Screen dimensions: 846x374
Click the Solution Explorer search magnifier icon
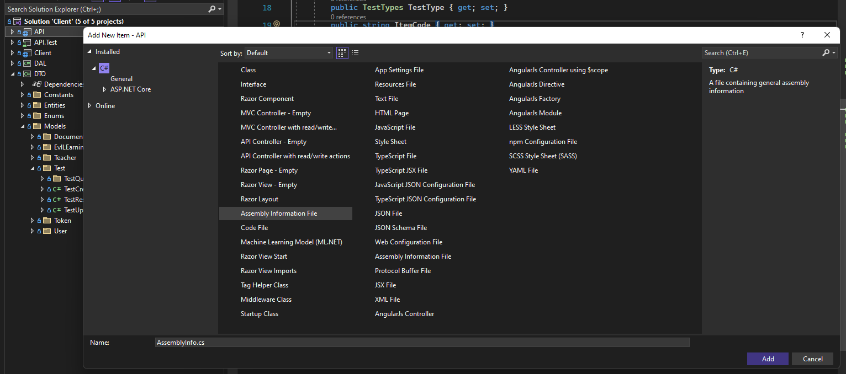click(x=212, y=9)
